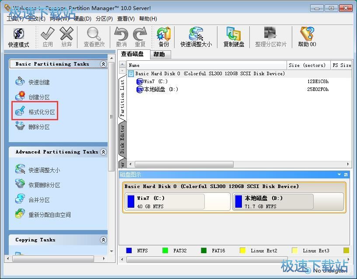The width and height of the screenshot is (357, 279).
Task: Open the 帮助(H) menu
Action: (x=148, y=19)
